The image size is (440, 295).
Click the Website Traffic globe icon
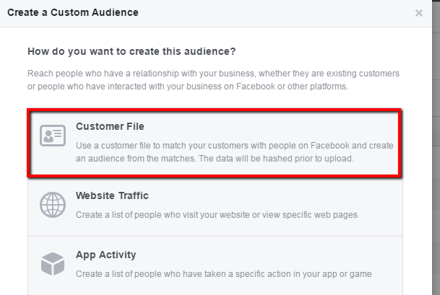click(52, 206)
